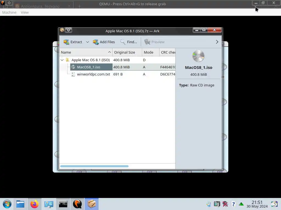
Task: Switch to Firefox in the taskbar
Action: coord(34,204)
